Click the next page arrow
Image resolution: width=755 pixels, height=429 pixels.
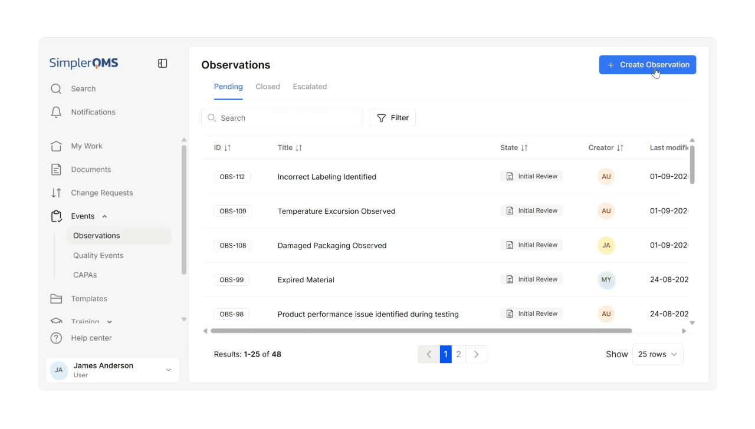pos(477,354)
